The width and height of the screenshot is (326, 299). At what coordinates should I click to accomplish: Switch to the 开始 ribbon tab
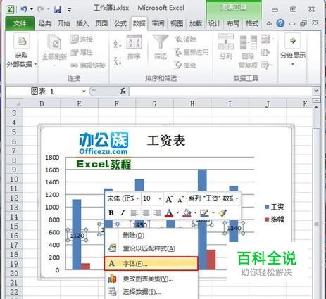click(x=63, y=23)
